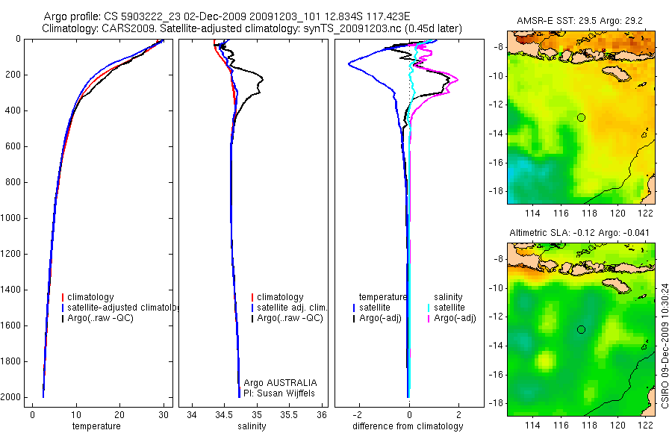Select 'satellite-adjusted climatolog' legend text
The width and height of the screenshot is (672, 433).
[x=123, y=308]
